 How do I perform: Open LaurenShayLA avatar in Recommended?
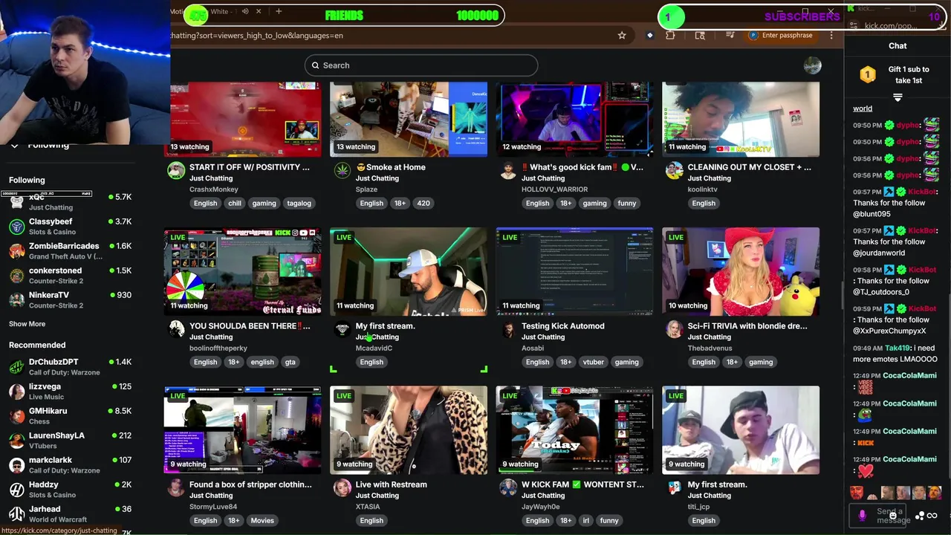[x=16, y=441]
